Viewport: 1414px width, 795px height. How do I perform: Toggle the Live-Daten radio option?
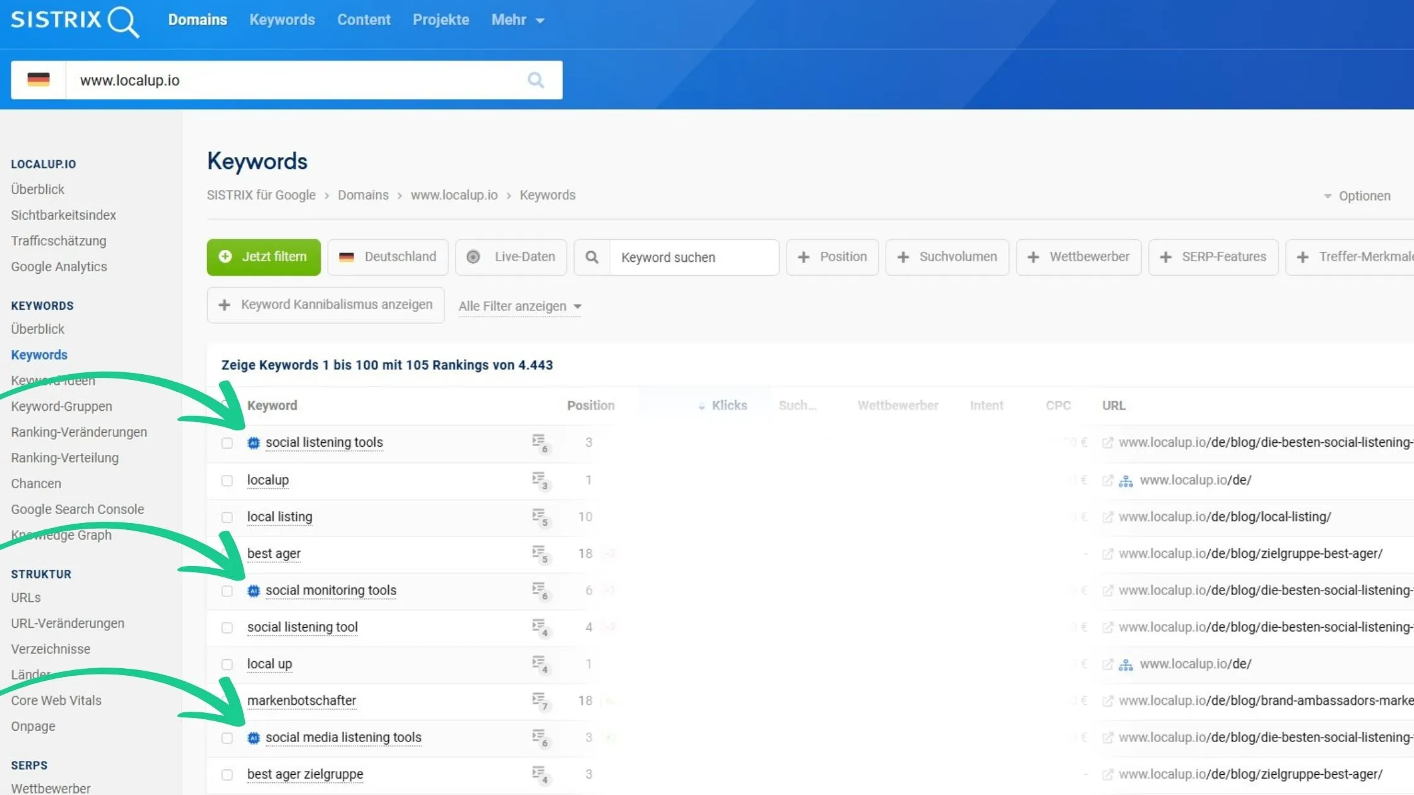[x=473, y=257]
